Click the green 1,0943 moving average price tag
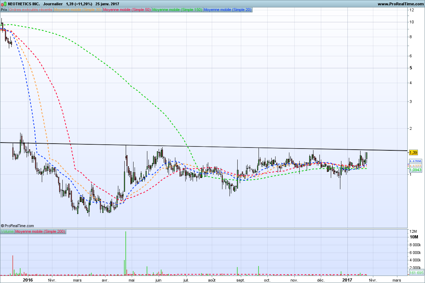 pyautogui.click(x=415, y=170)
